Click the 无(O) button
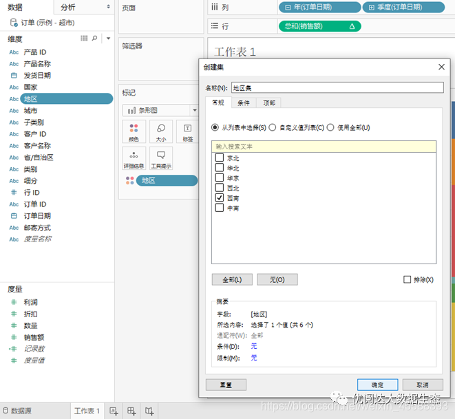Image resolution: width=455 pixels, height=419 pixels. point(277,279)
